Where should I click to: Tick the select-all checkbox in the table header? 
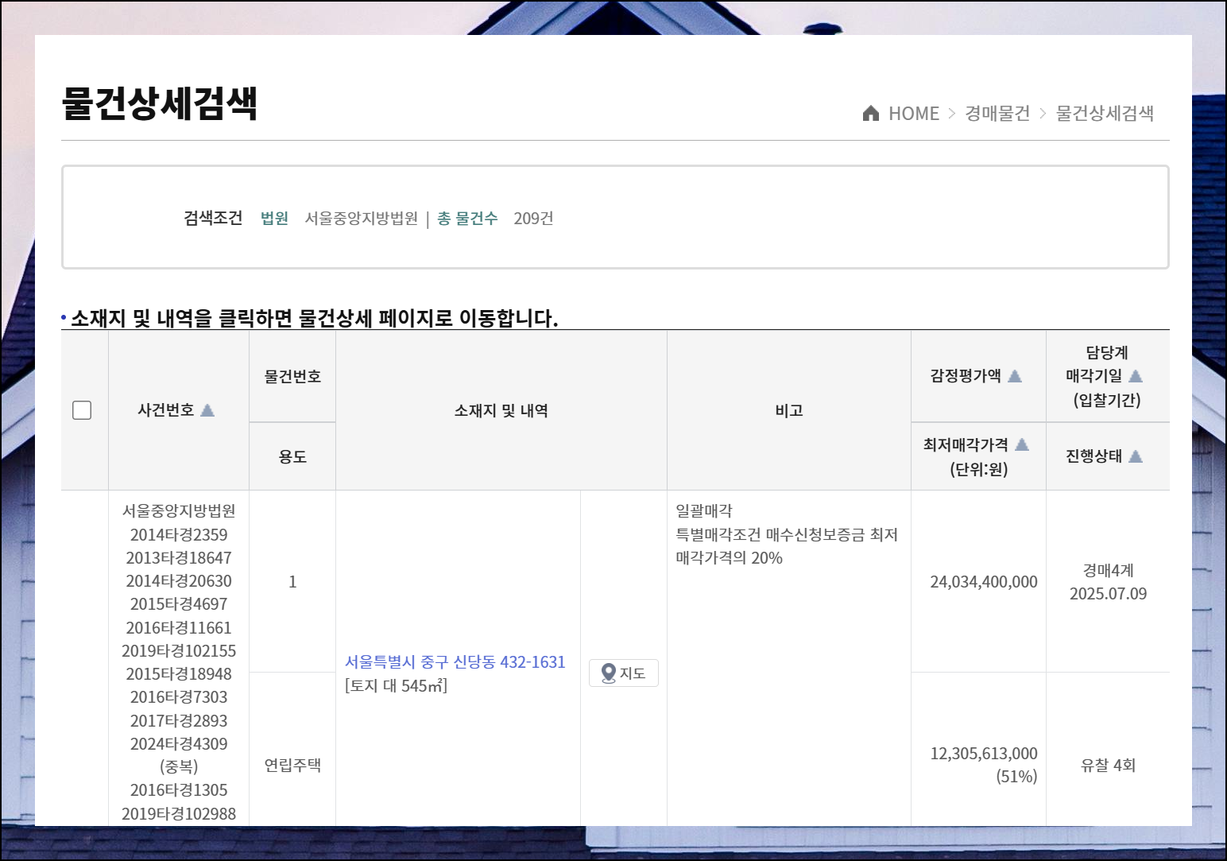82,410
